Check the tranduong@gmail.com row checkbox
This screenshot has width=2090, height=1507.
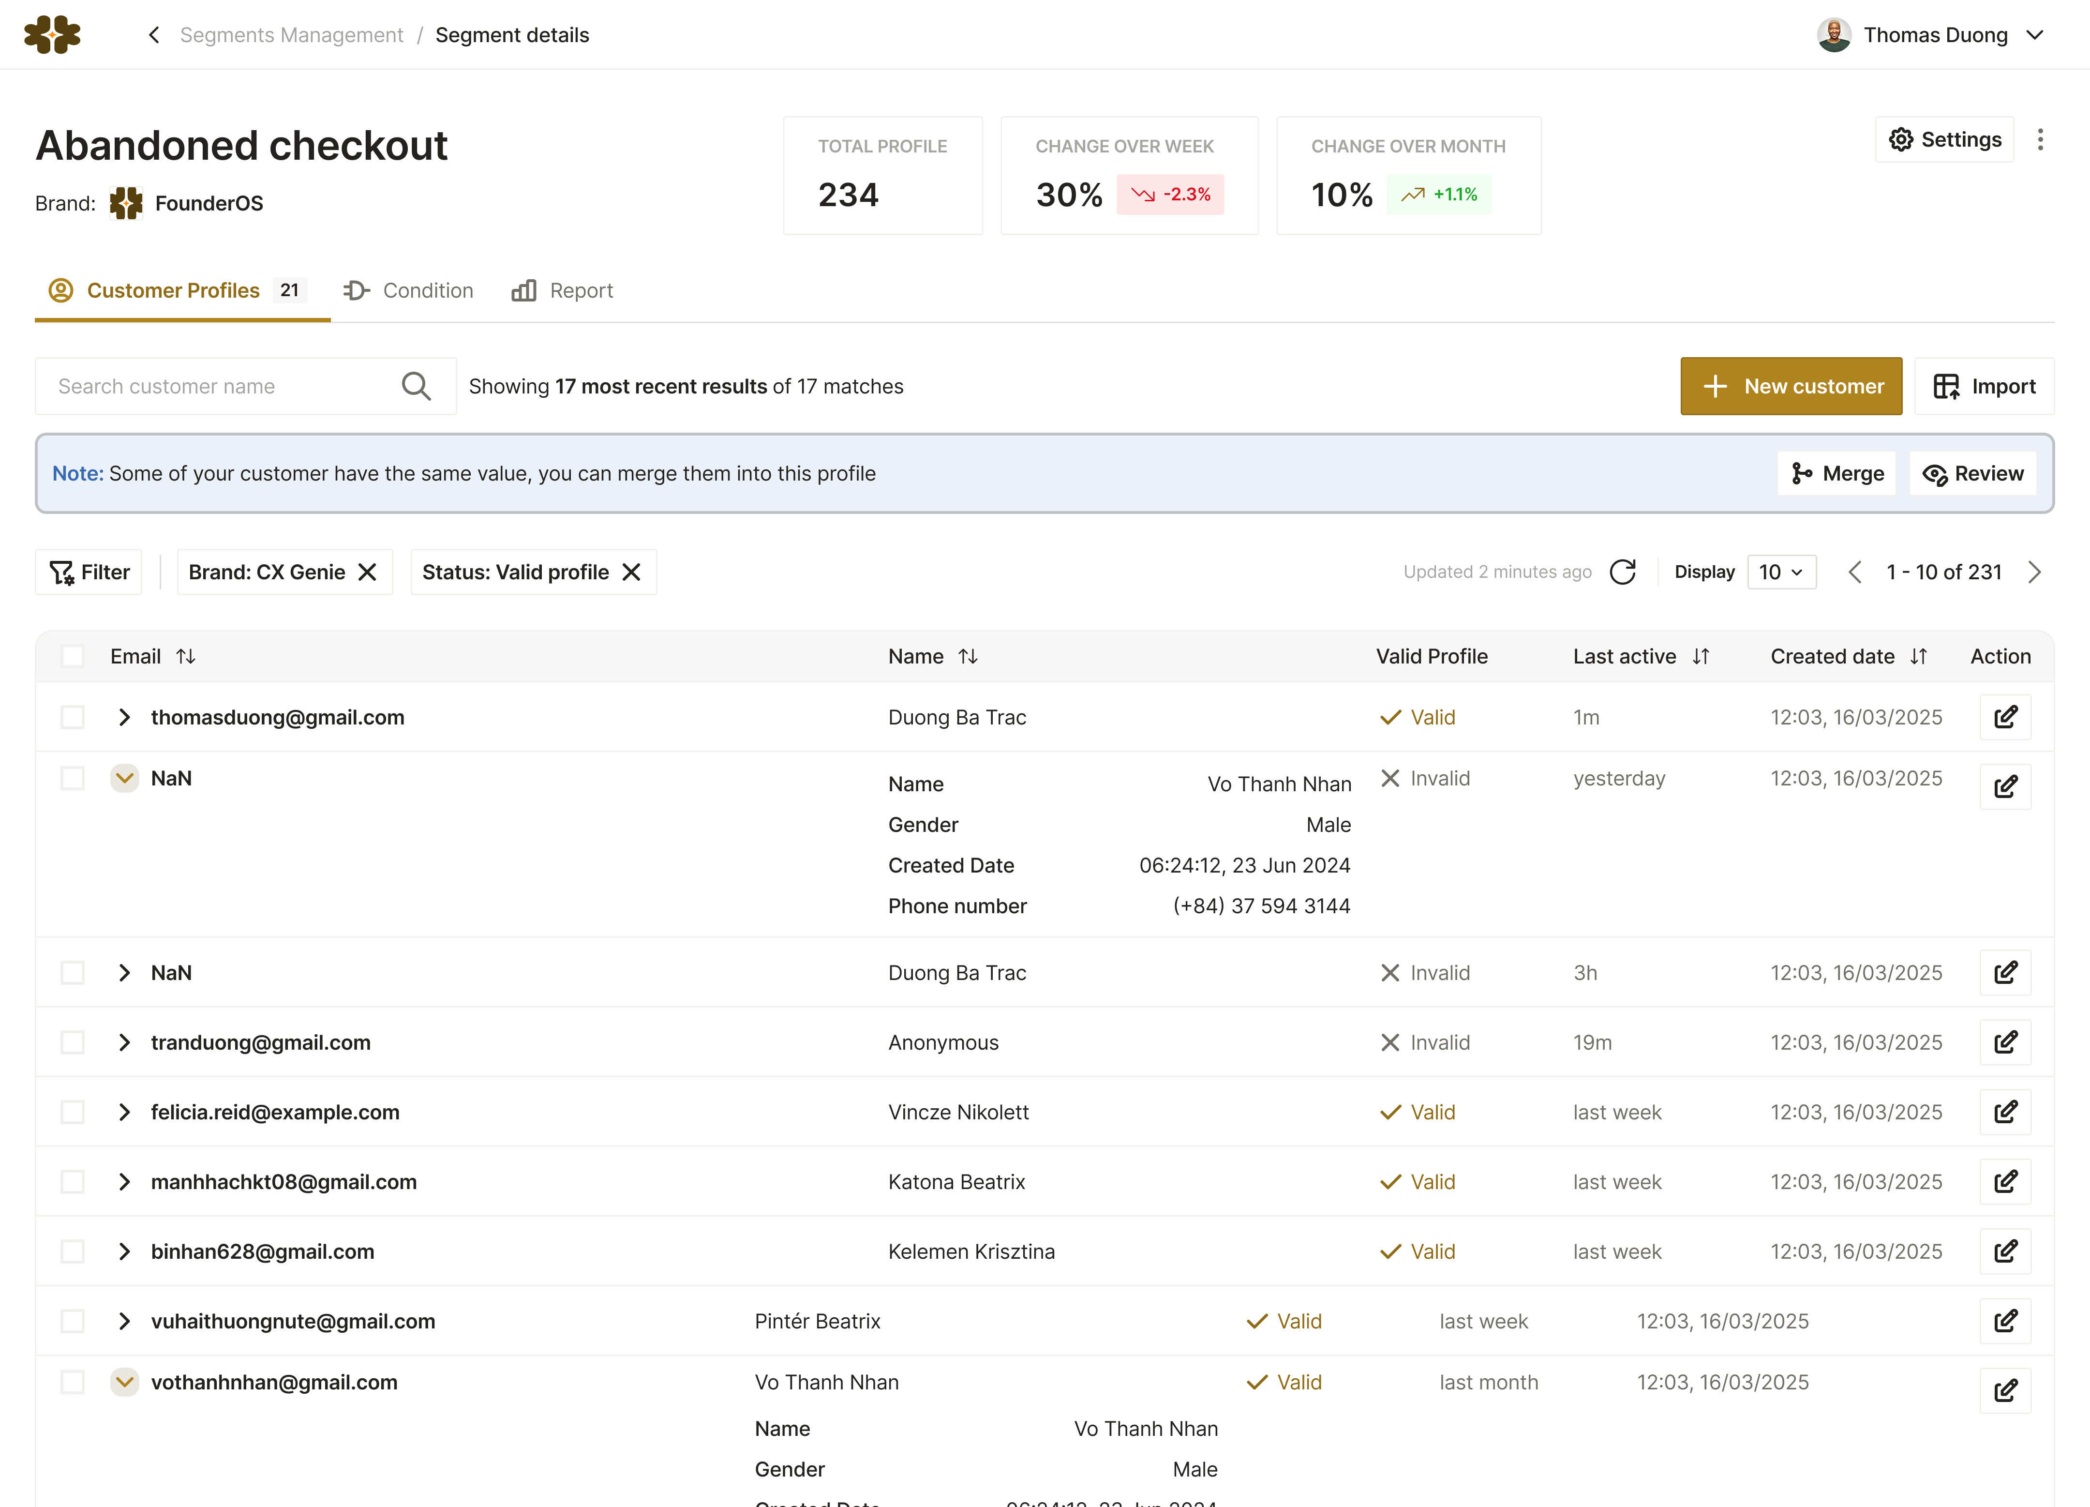point(72,1042)
